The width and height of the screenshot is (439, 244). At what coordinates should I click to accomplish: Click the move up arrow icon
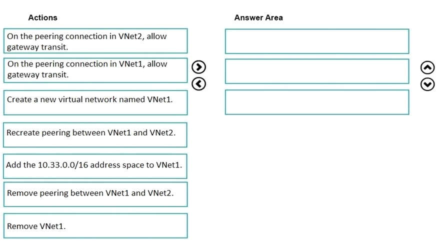point(427,67)
